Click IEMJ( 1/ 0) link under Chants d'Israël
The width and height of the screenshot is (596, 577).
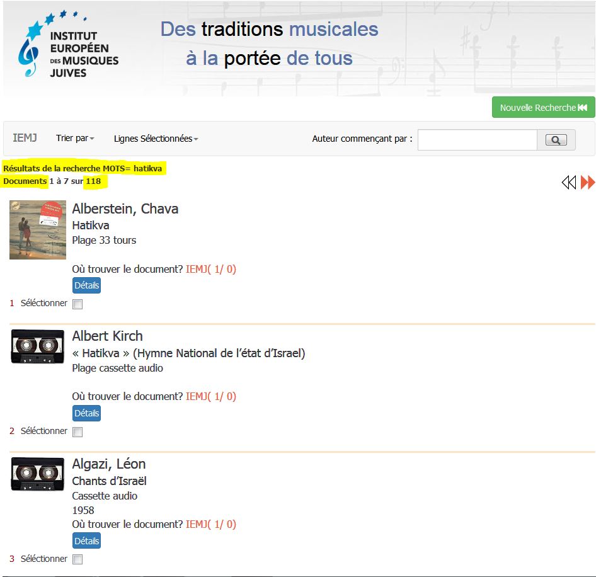(210, 524)
